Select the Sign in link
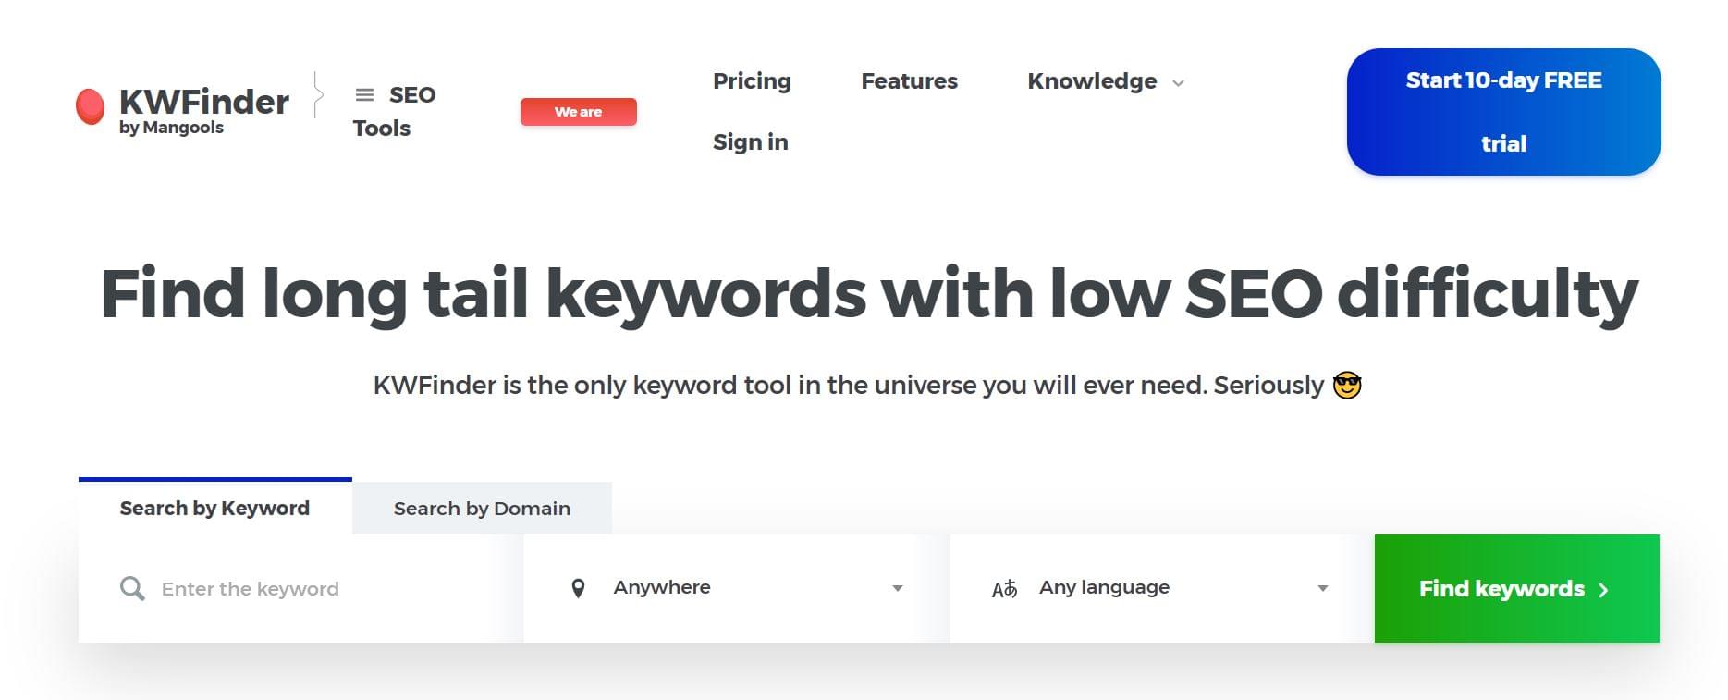This screenshot has width=1728, height=700. coord(750,142)
